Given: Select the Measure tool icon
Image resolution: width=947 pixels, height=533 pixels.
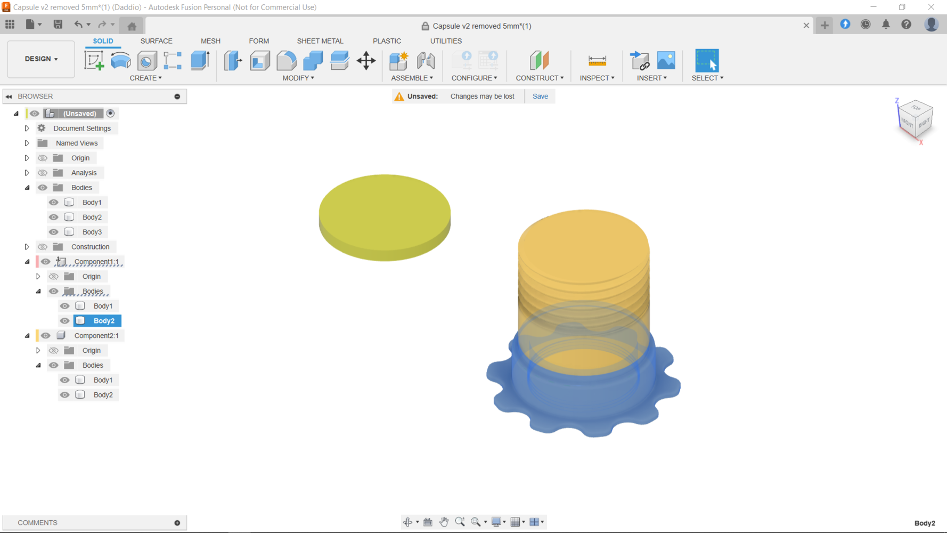Looking at the screenshot, I should [x=597, y=60].
